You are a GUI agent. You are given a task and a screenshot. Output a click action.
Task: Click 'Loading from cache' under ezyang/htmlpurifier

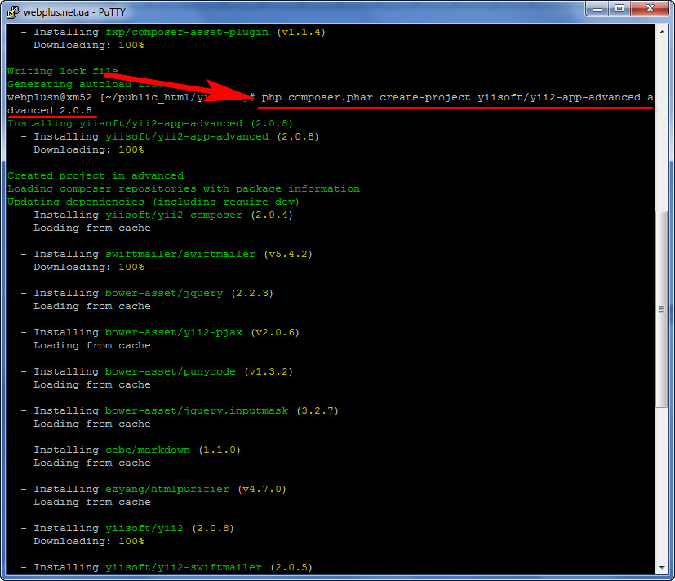click(92, 502)
